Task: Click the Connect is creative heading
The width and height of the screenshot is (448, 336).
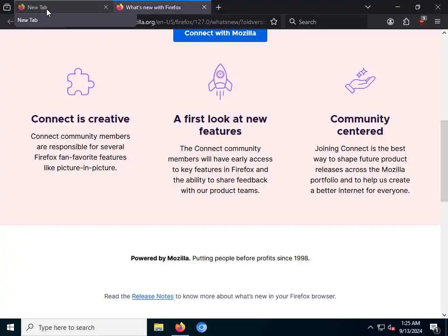Action: pyautogui.click(x=80, y=119)
